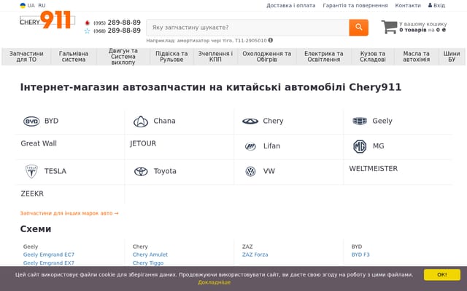Click the info icon after example text
Image resolution: width=467 pixels, height=291 pixels.
(x=271, y=41)
